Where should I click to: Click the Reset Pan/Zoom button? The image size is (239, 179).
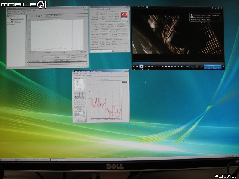tap(80, 98)
